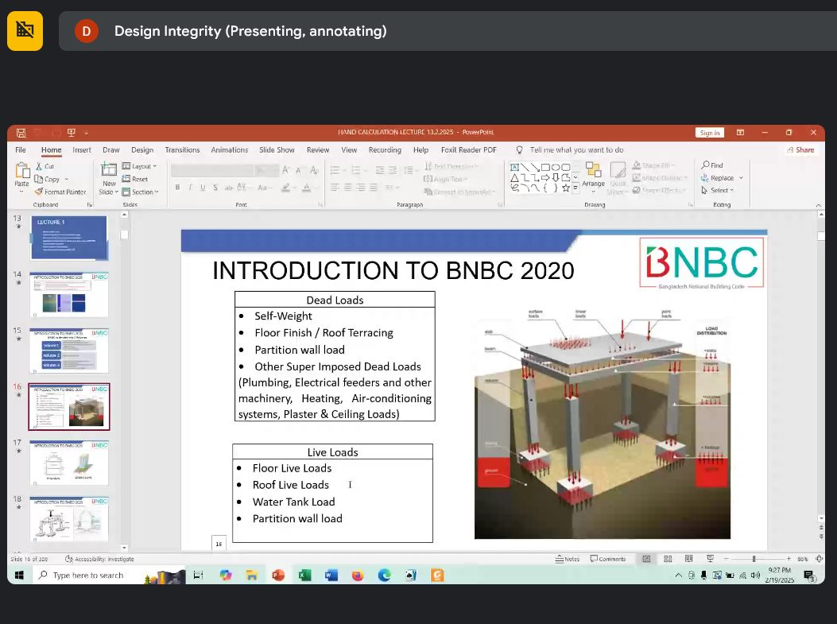837x624 pixels.
Task: Show hidden system tray icons
Action: pyautogui.click(x=678, y=575)
